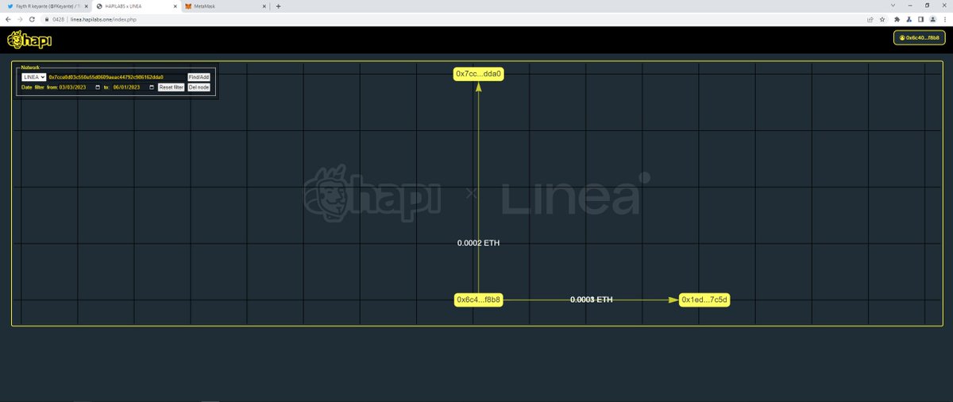This screenshot has height=402, width=953.
Task: Click the 0.0002 ETH edge label
Action: (x=479, y=243)
